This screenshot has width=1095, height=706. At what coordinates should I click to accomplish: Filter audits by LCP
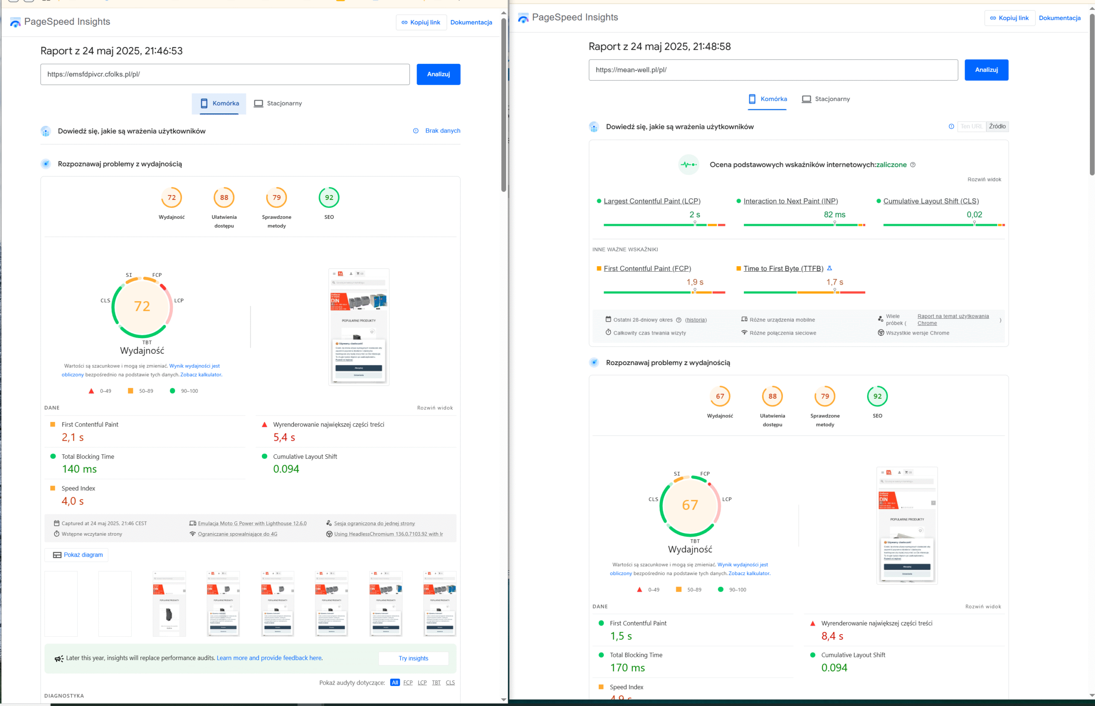[422, 682]
